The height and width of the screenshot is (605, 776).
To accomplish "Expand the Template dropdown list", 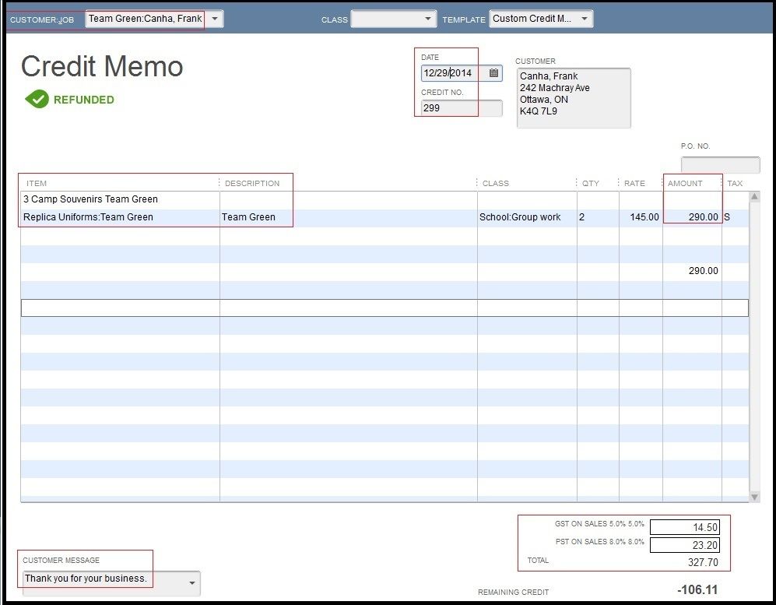I will tap(585, 19).
